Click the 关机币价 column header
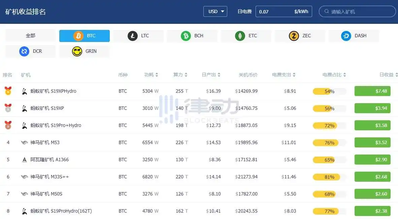Viewport: 398px width, 219px height. click(x=248, y=75)
